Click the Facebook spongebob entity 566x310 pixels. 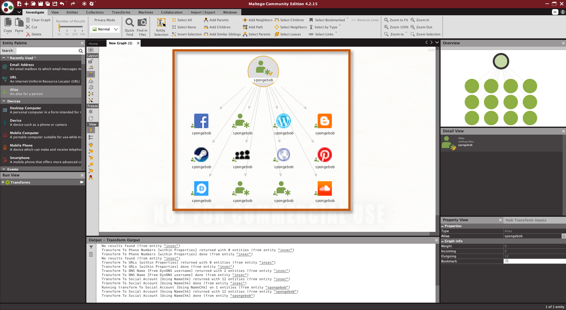tap(201, 121)
